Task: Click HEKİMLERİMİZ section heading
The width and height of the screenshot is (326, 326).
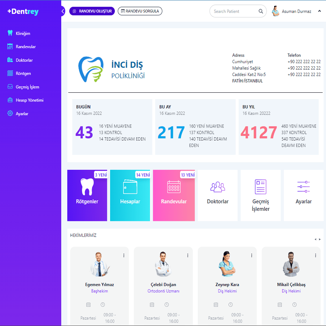Action: point(83,235)
